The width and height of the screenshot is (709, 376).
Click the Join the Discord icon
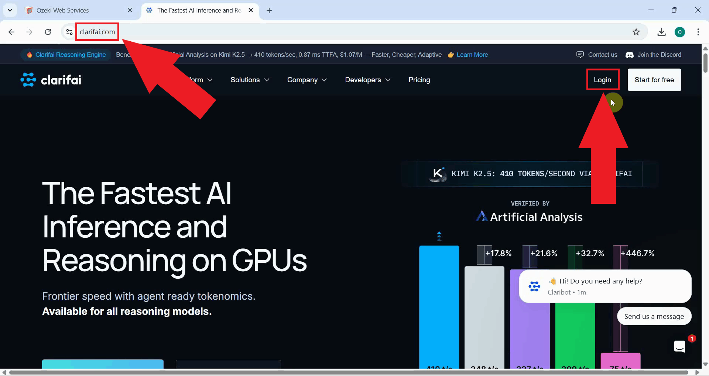pyautogui.click(x=629, y=55)
